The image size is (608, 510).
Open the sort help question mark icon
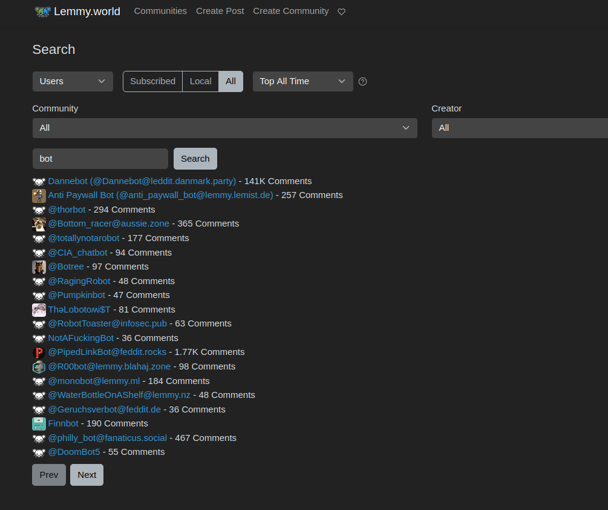362,82
